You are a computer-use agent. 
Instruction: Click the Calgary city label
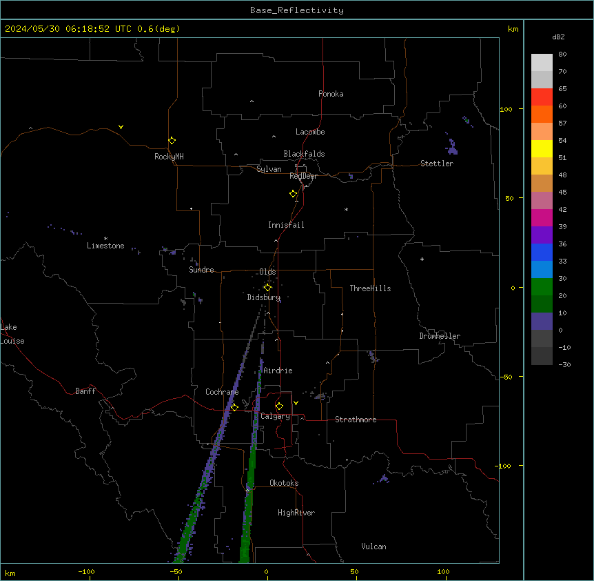pos(275,416)
